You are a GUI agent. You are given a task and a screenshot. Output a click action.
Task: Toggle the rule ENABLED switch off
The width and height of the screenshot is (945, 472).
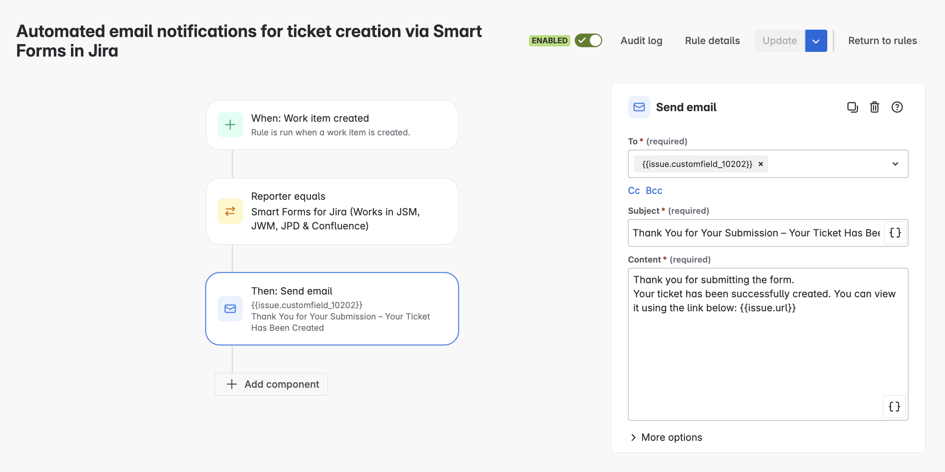(588, 41)
